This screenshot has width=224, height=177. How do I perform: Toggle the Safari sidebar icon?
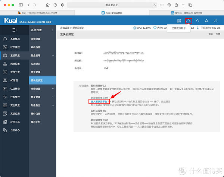point(21,5)
